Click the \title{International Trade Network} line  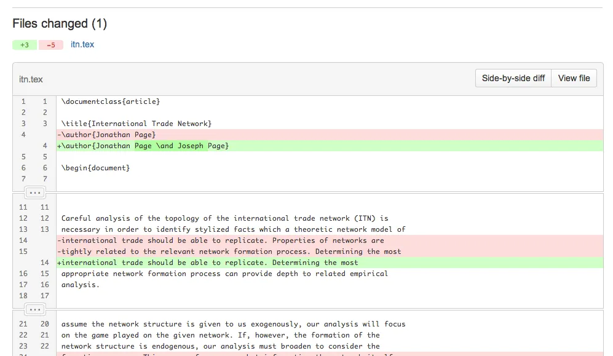click(136, 124)
